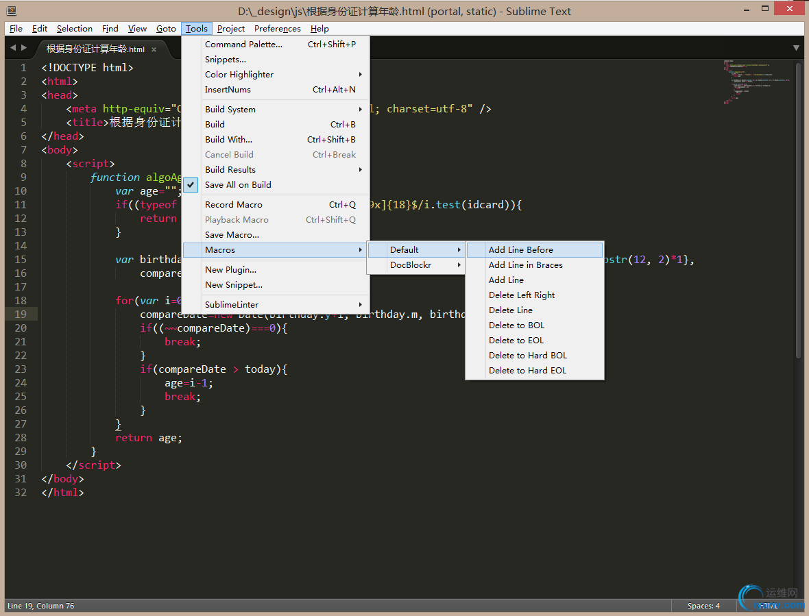
Task: Run the Add Line in Braces macro
Action: tap(535, 265)
